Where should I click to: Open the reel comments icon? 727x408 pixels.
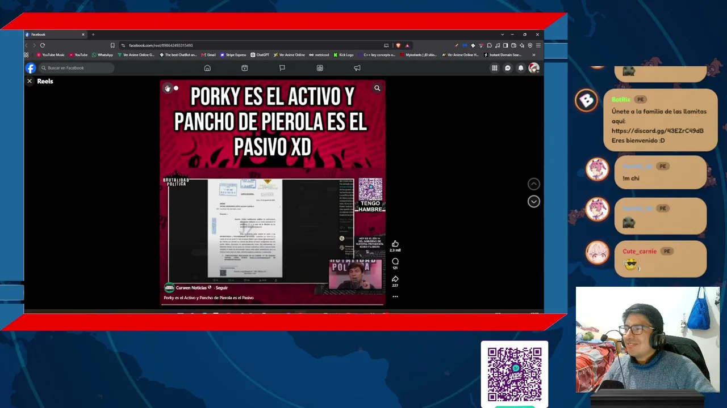pyautogui.click(x=395, y=261)
